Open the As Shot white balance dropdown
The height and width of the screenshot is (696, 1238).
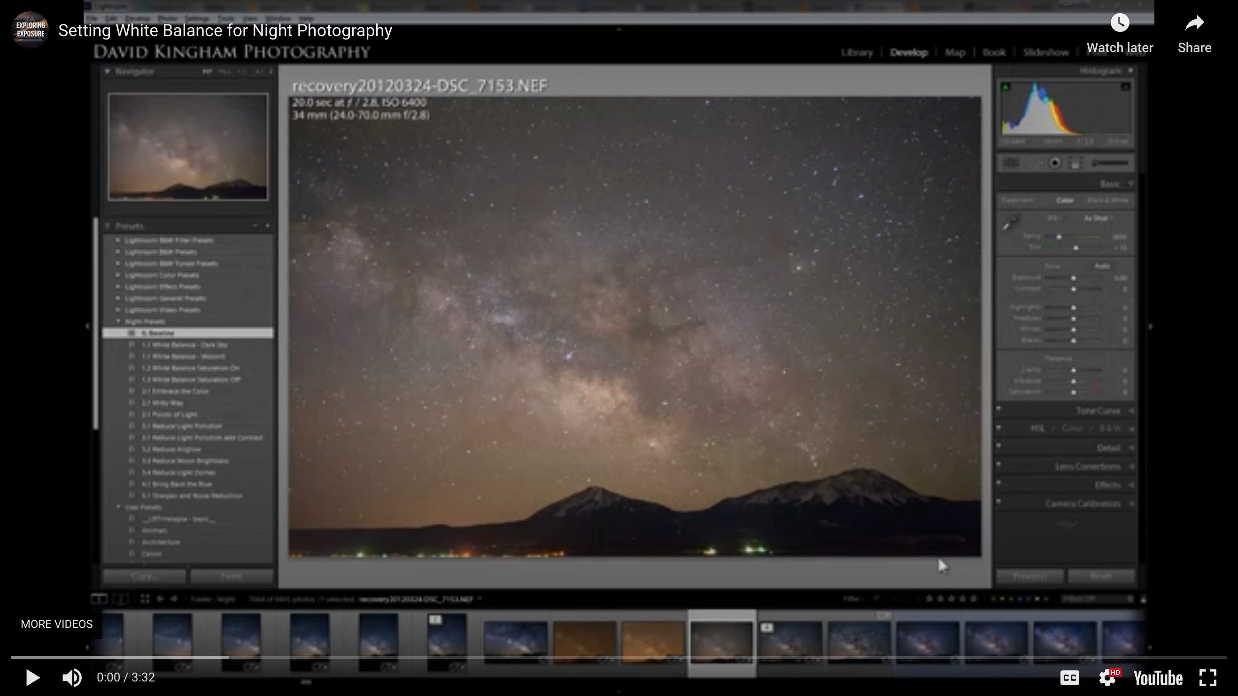coord(1098,218)
